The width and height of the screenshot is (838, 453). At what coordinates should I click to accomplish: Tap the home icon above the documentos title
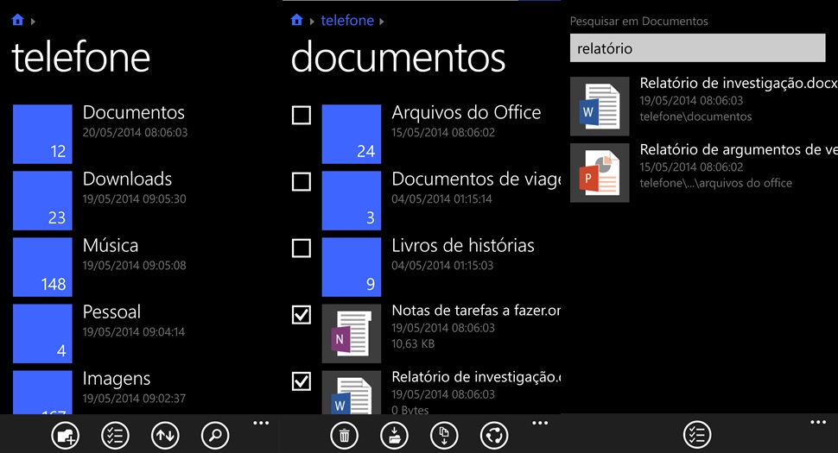pos(297,20)
